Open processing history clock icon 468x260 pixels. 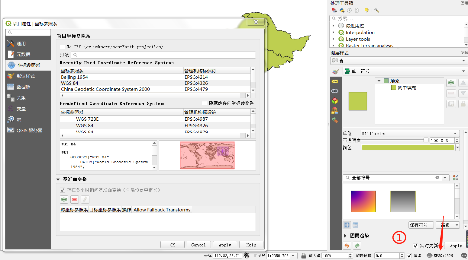click(349, 10)
